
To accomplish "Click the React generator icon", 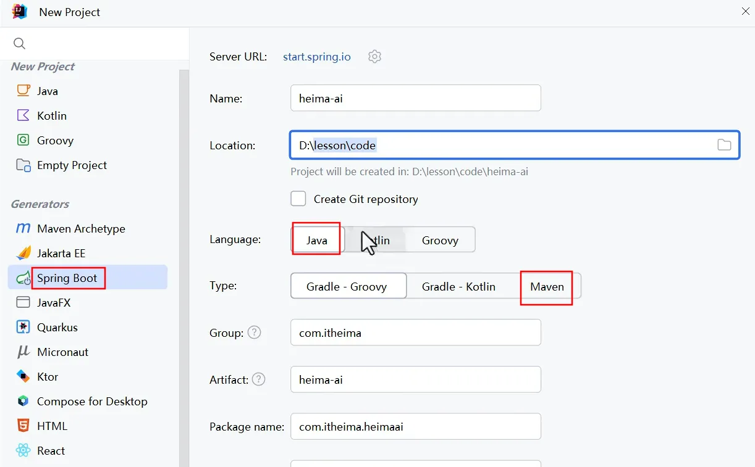I will pos(23,450).
